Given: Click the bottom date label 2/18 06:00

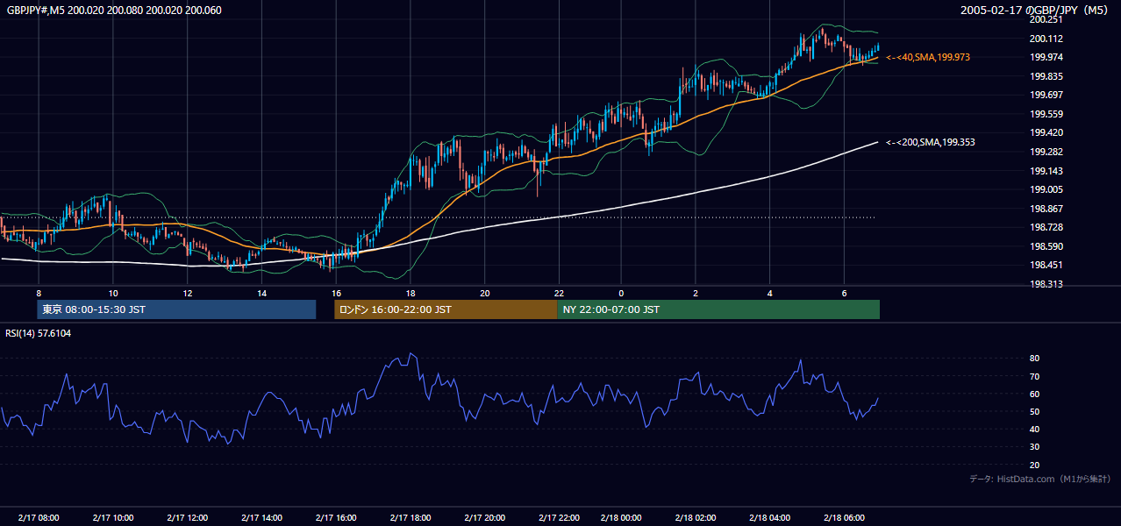Looking at the screenshot, I should (844, 518).
